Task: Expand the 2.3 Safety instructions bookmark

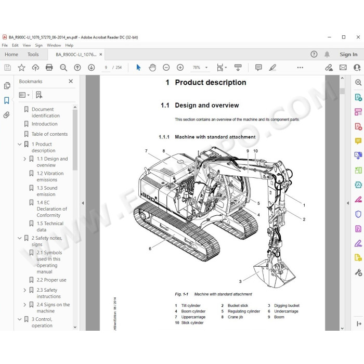Action: tap(25, 290)
